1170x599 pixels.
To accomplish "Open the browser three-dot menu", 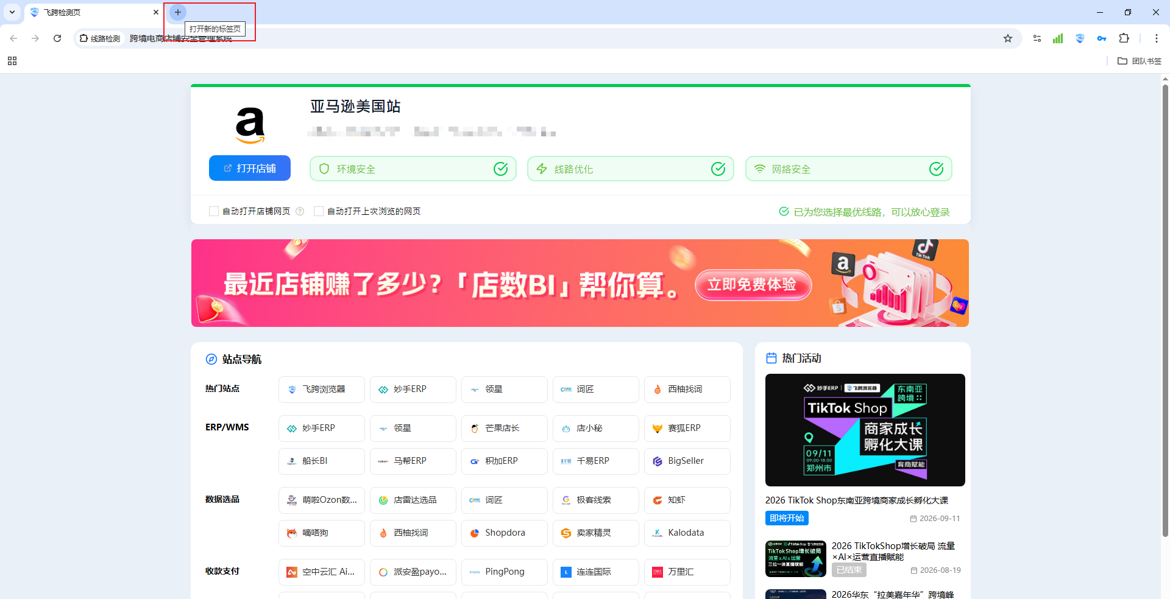I will (1156, 38).
